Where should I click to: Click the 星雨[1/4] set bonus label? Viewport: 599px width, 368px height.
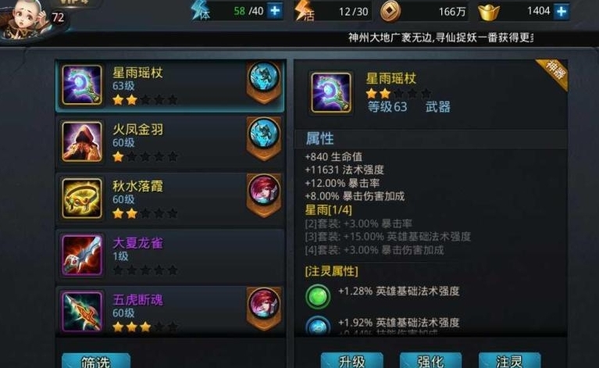coord(328,210)
